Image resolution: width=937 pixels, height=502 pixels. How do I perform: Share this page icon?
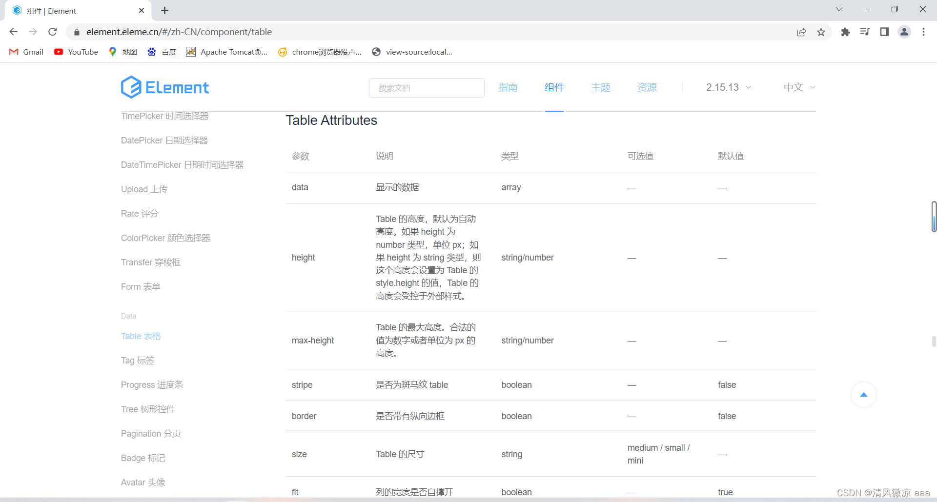[x=801, y=32]
